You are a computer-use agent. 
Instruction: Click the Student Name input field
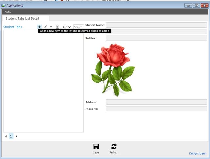157,25
